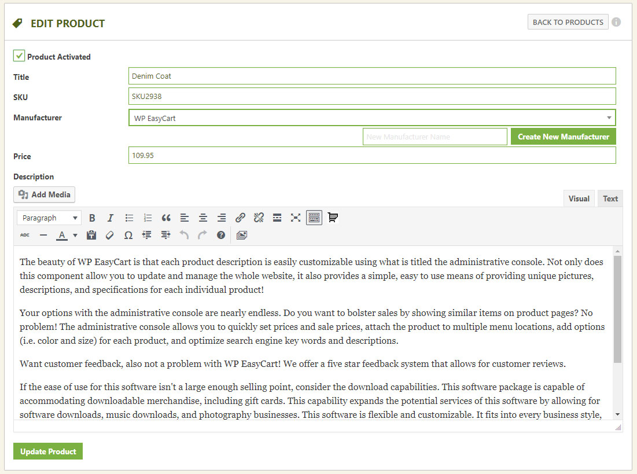The width and height of the screenshot is (637, 474).
Task: Click paragraph starting 'Your options with'
Action: (312, 327)
